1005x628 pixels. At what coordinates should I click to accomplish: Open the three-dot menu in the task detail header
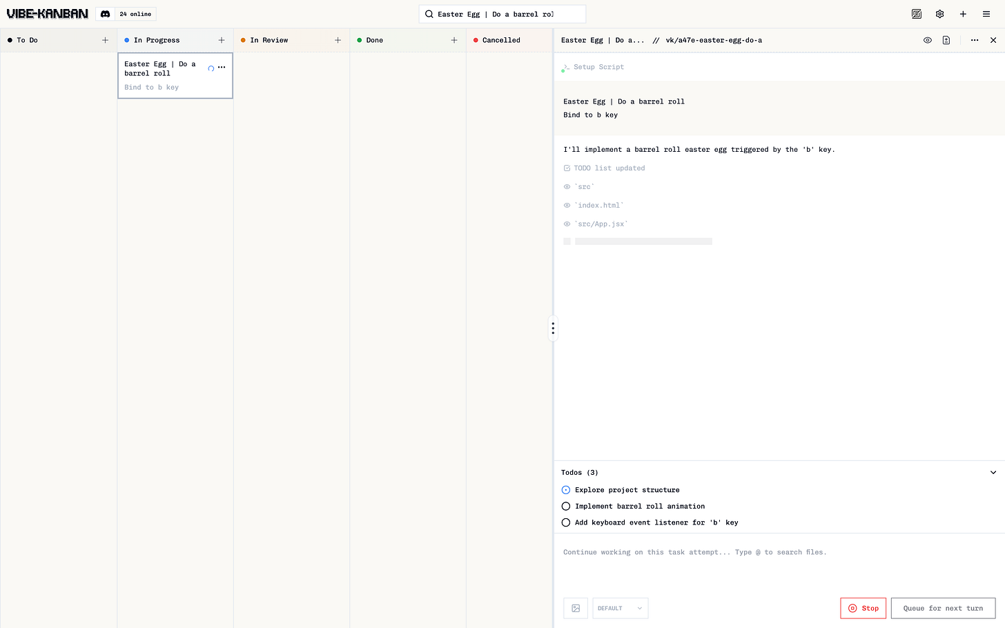974,40
